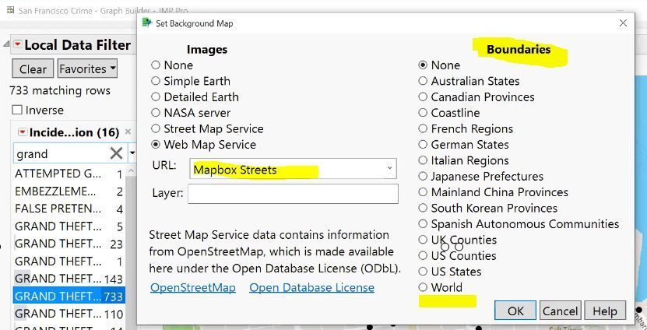Click the filter list scrollbar up arrow

pos(132,170)
